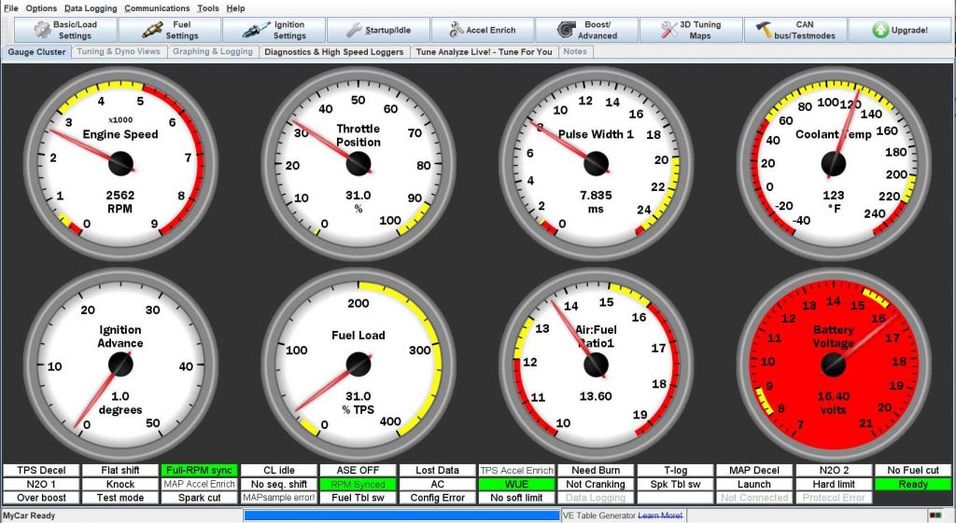956x523 pixels.
Task: Expand the Tools menu
Action: (x=208, y=7)
